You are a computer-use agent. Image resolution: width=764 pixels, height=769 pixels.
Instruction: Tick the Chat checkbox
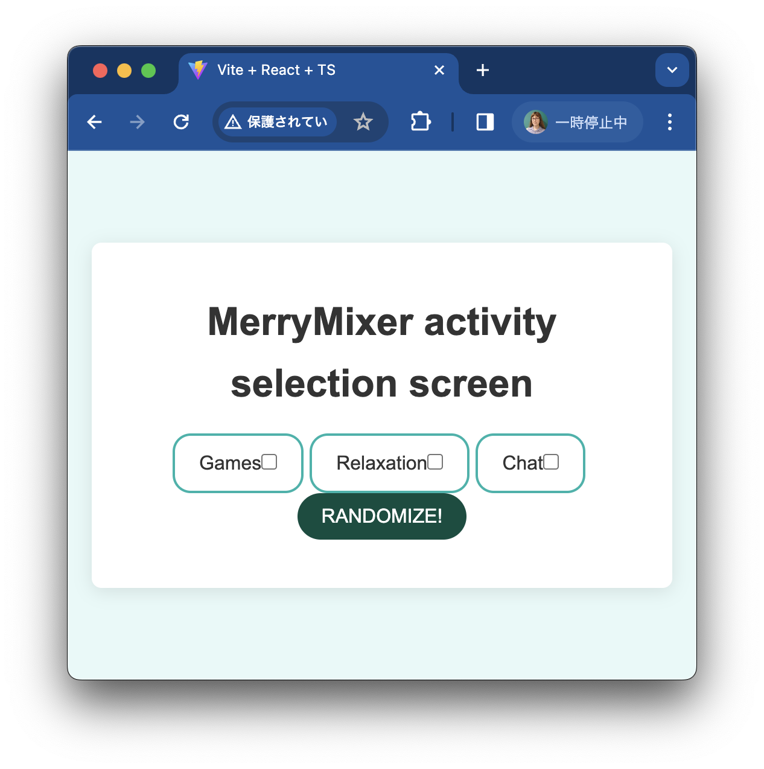click(551, 462)
